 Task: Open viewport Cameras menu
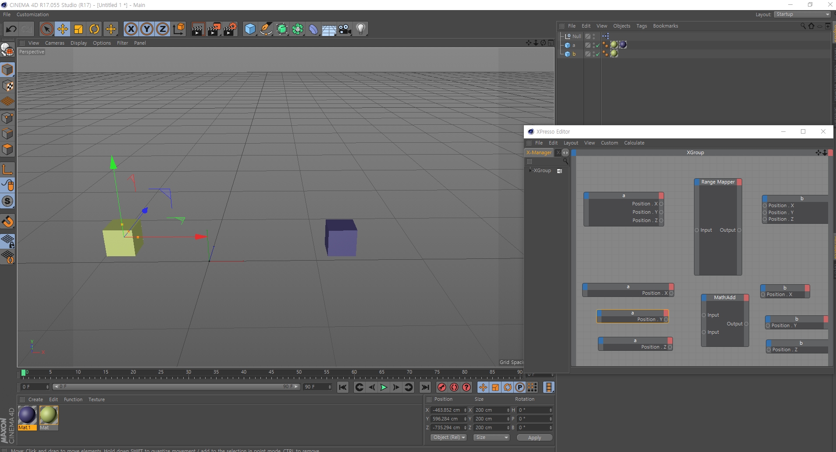click(x=55, y=43)
